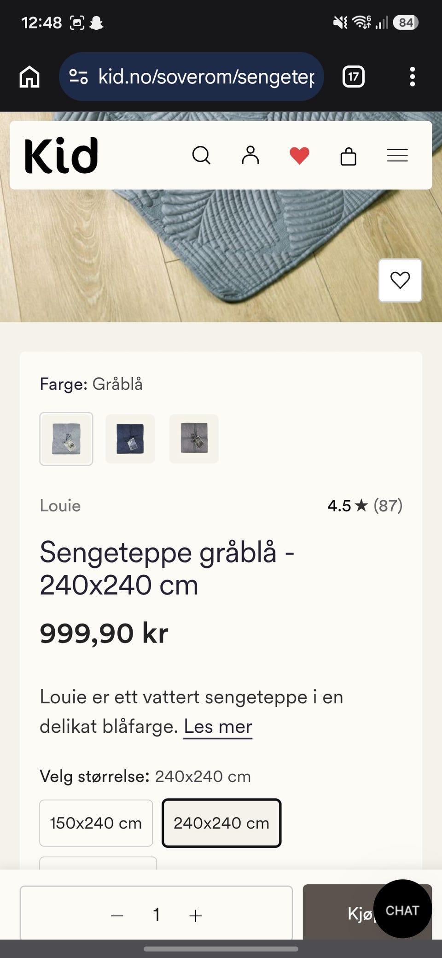The height and width of the screenshot is (958, 442).
Task: Open browser tab switcher showing 17
Action: coord(354,76)
